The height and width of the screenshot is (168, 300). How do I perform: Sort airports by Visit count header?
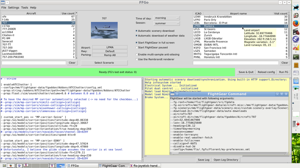280,13
